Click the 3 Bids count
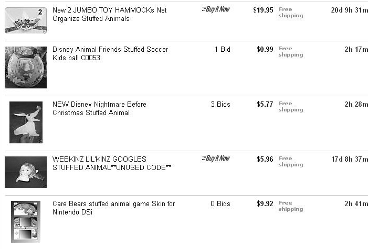368x249 pixels. pyautogui.click(x=220, y=104)
